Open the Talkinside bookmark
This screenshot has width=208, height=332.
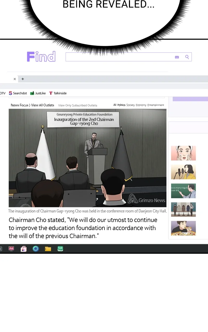tap(58, 93)
